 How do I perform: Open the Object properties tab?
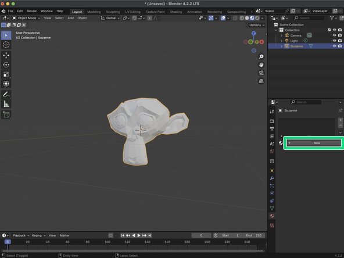pos(272,171)
